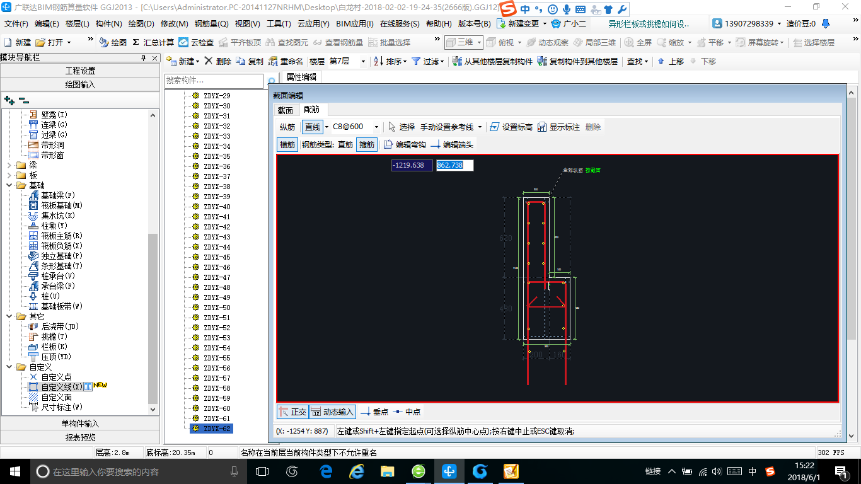861x484 pixels.
Task: Click 从其他楼层复制构件 icon
Action: coord(493,61)
